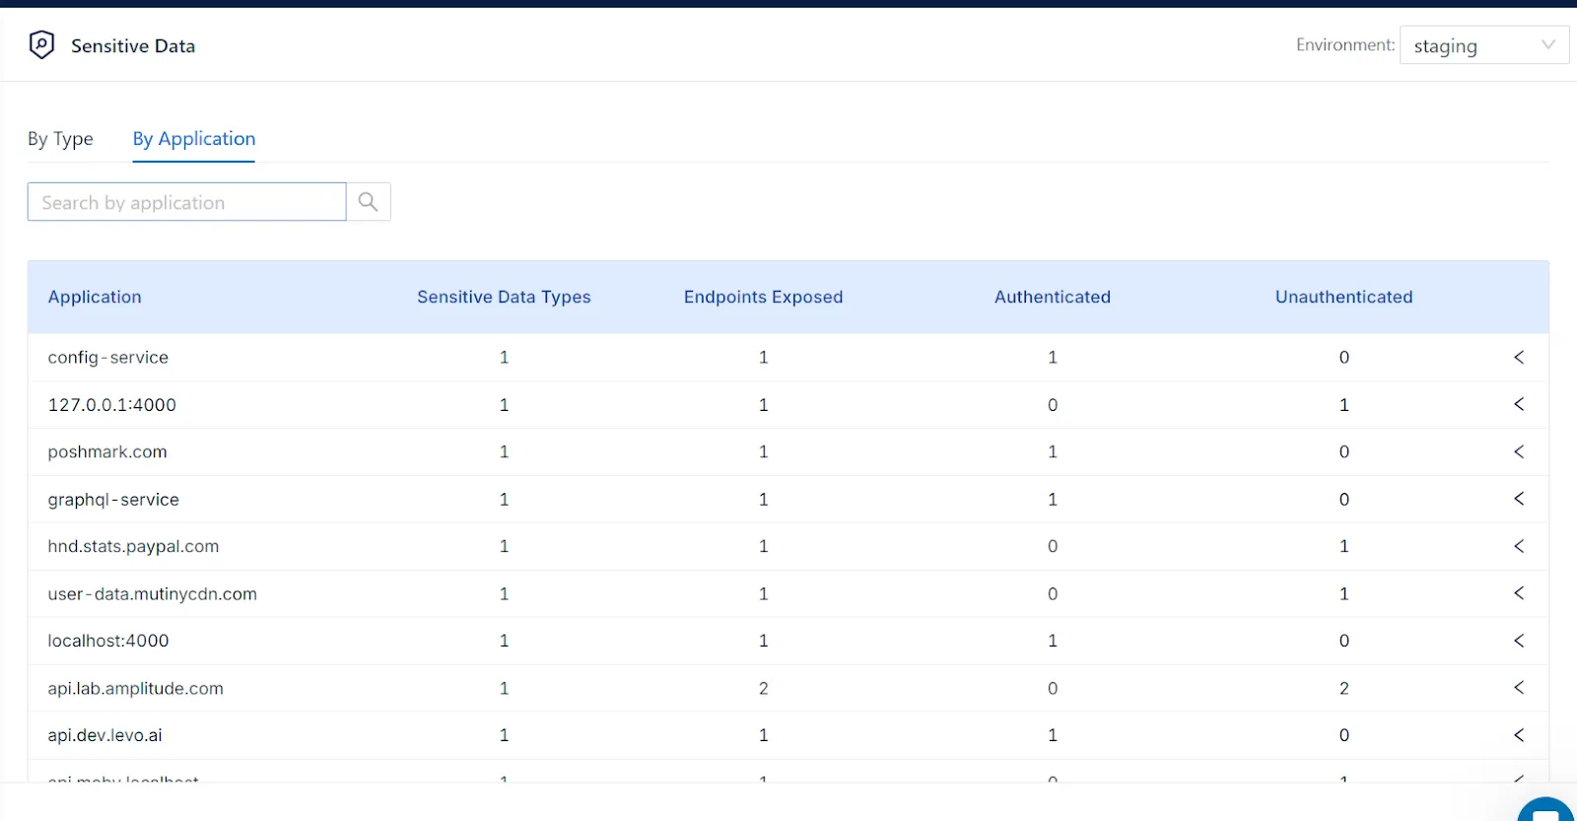Image resolution: width=1577 pixels, height=821 pixels.
Task: Click the Authenticated column header
Action: coord(1052,297)
